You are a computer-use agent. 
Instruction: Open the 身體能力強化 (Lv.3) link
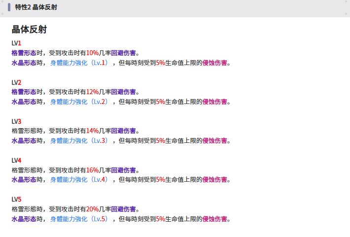pos(79,140)
